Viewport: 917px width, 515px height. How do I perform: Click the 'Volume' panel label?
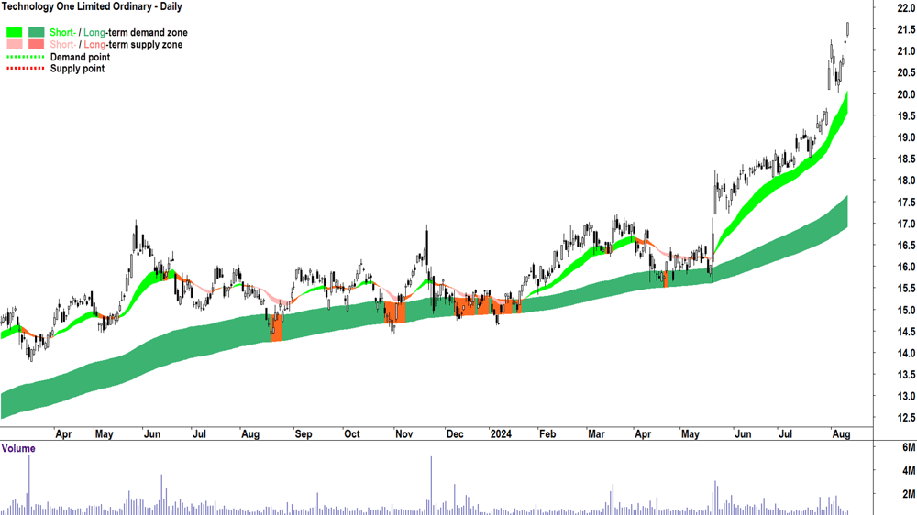[x=18, y=448]
